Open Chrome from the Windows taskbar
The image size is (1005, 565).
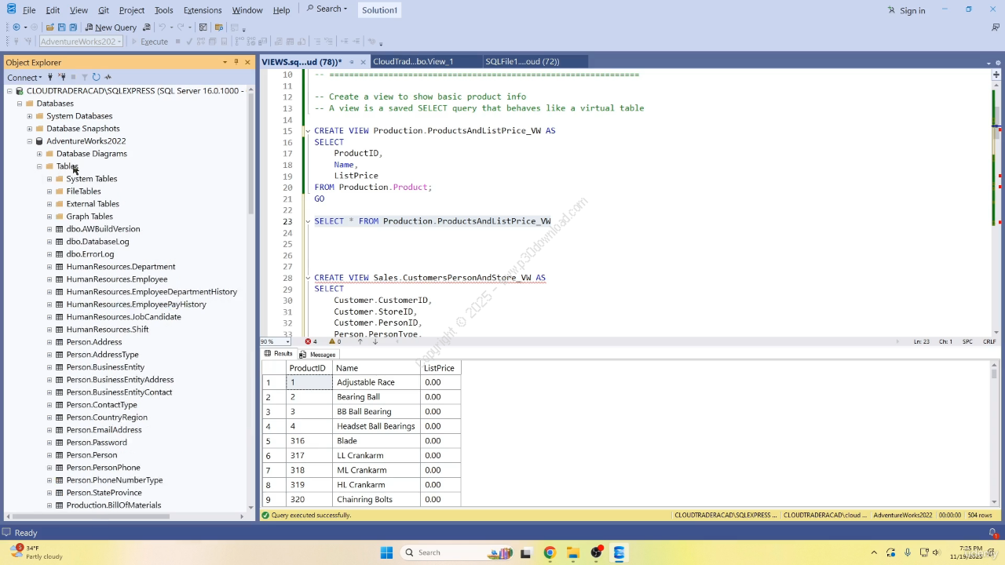point(549,552)
